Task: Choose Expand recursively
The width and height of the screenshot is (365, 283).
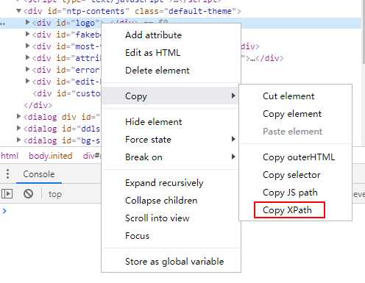Action: [164, 183]
